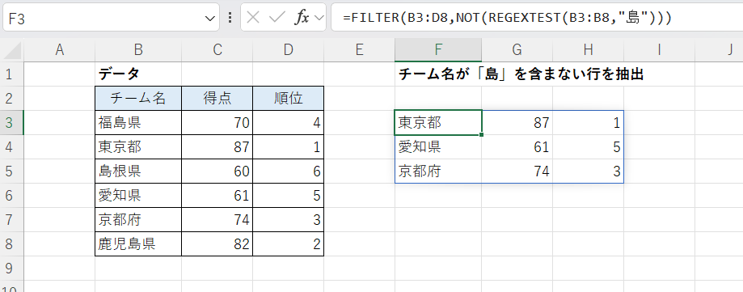
Task: Select the 福島県 cell
Action: 138,122
